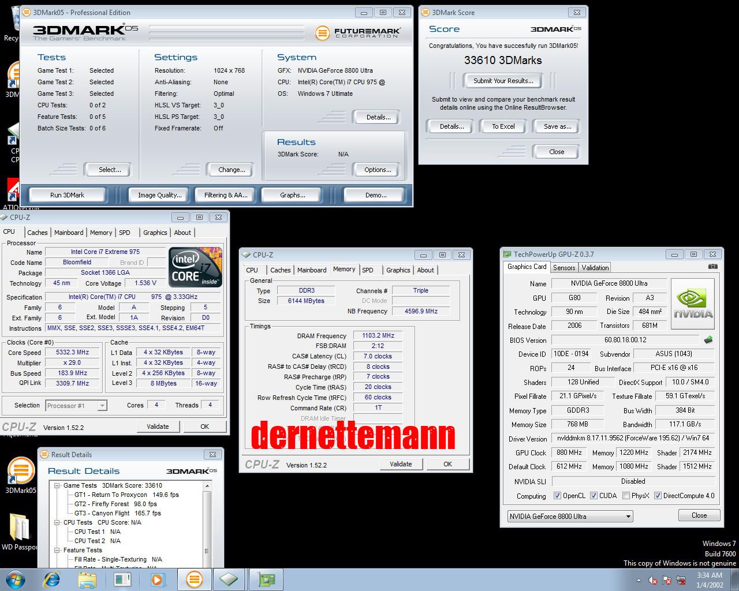Toggle the DirectCompute 4.0 checkbox
Image resolution: width=739 pixels, height=591 pixels.
pos(658,496)
